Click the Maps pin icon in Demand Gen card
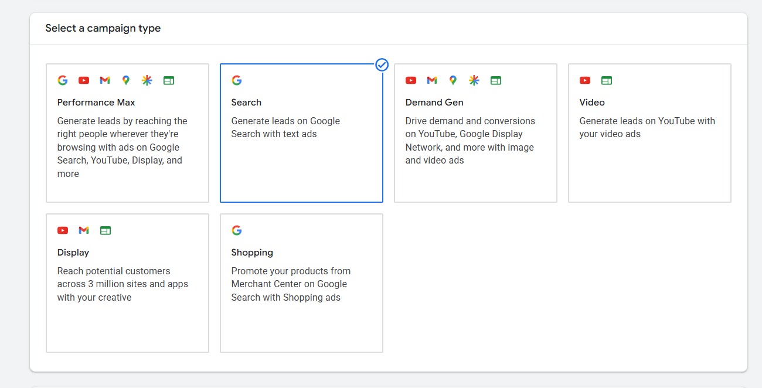Screen dimensions: 762x388 (453, 80)
